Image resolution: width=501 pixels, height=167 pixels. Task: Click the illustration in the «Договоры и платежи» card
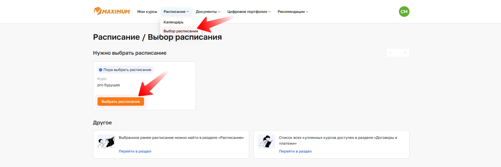pos(266,142)
